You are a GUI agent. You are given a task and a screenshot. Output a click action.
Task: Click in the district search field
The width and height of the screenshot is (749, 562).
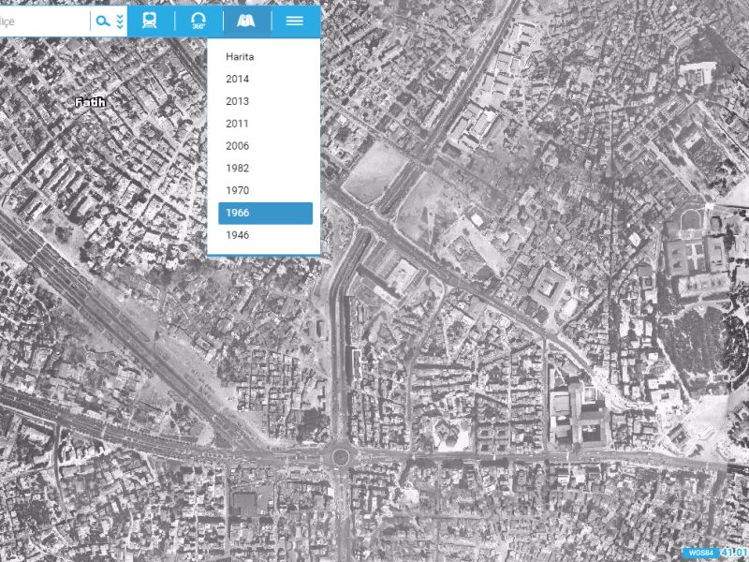click(42, 21)
